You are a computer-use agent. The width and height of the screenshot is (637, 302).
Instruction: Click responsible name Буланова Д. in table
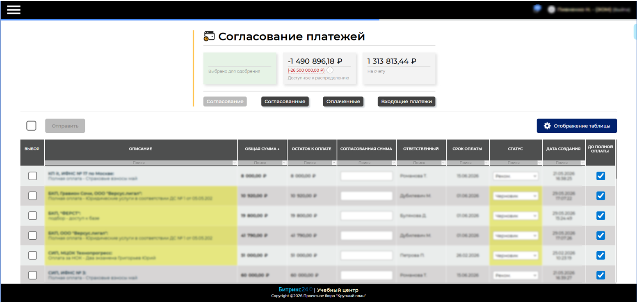414,216
